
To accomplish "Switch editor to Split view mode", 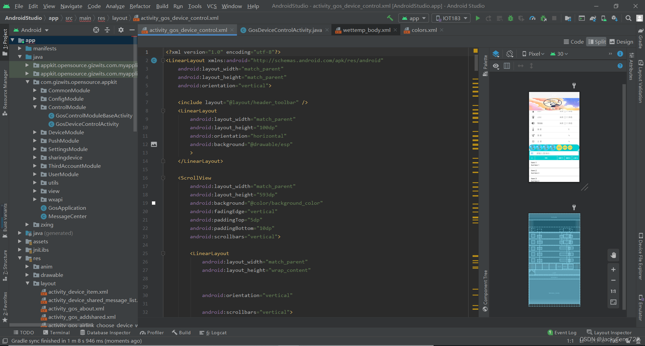I will coord(597,42).
